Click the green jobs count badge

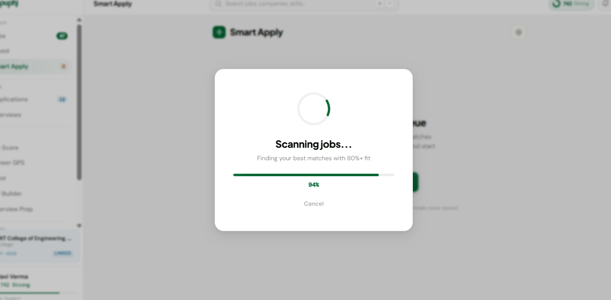(x=62, y=36)
